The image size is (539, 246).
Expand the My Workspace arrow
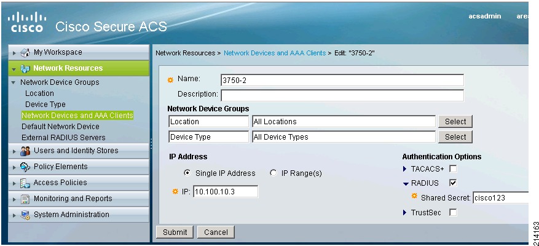tap(14, 53)
